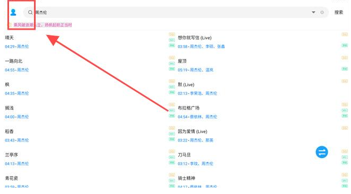Screen dimensions: 351x194
Task: Play the song 骑士精神
Action: point(187,178)
